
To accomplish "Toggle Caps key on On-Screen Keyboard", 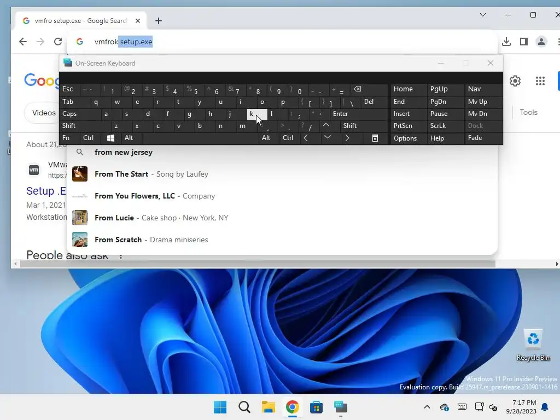I will 79,114.
